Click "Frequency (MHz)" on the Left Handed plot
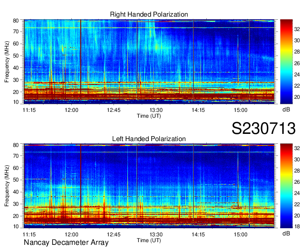Screen dimensions: 305x248 point(7,186)
